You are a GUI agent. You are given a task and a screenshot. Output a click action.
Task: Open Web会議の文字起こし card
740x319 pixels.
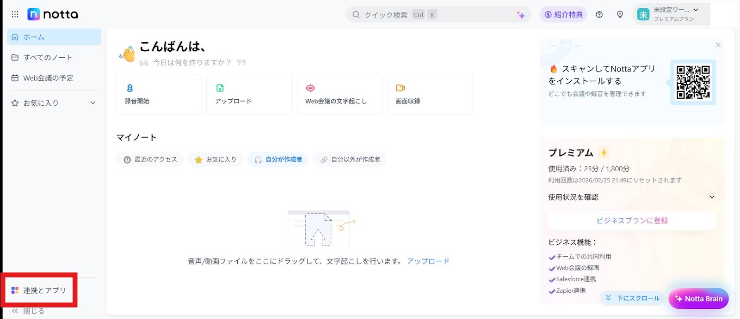339,94
